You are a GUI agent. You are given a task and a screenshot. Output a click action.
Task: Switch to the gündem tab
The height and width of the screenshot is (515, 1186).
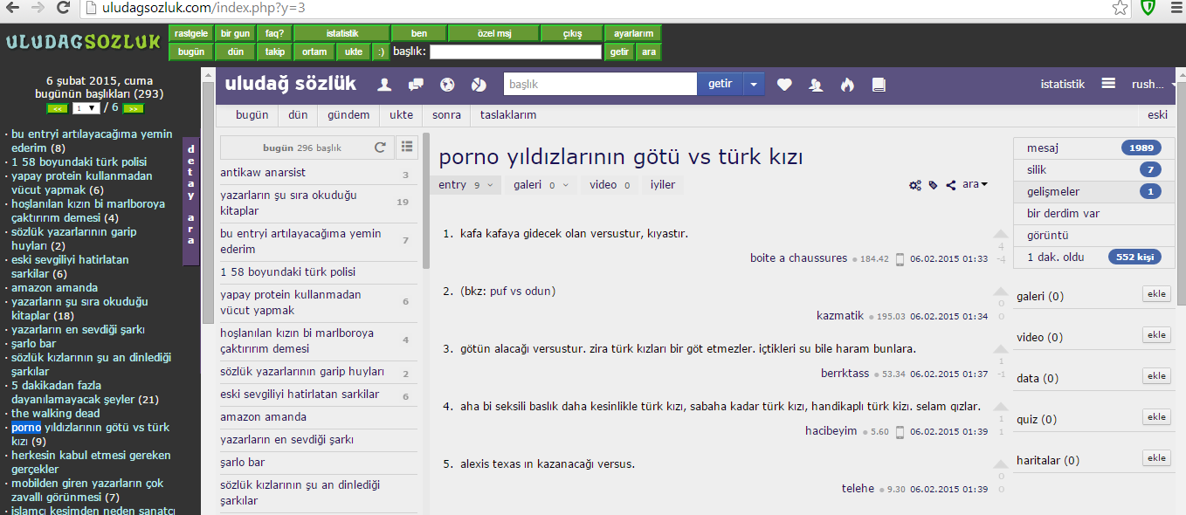click(348, 115)
